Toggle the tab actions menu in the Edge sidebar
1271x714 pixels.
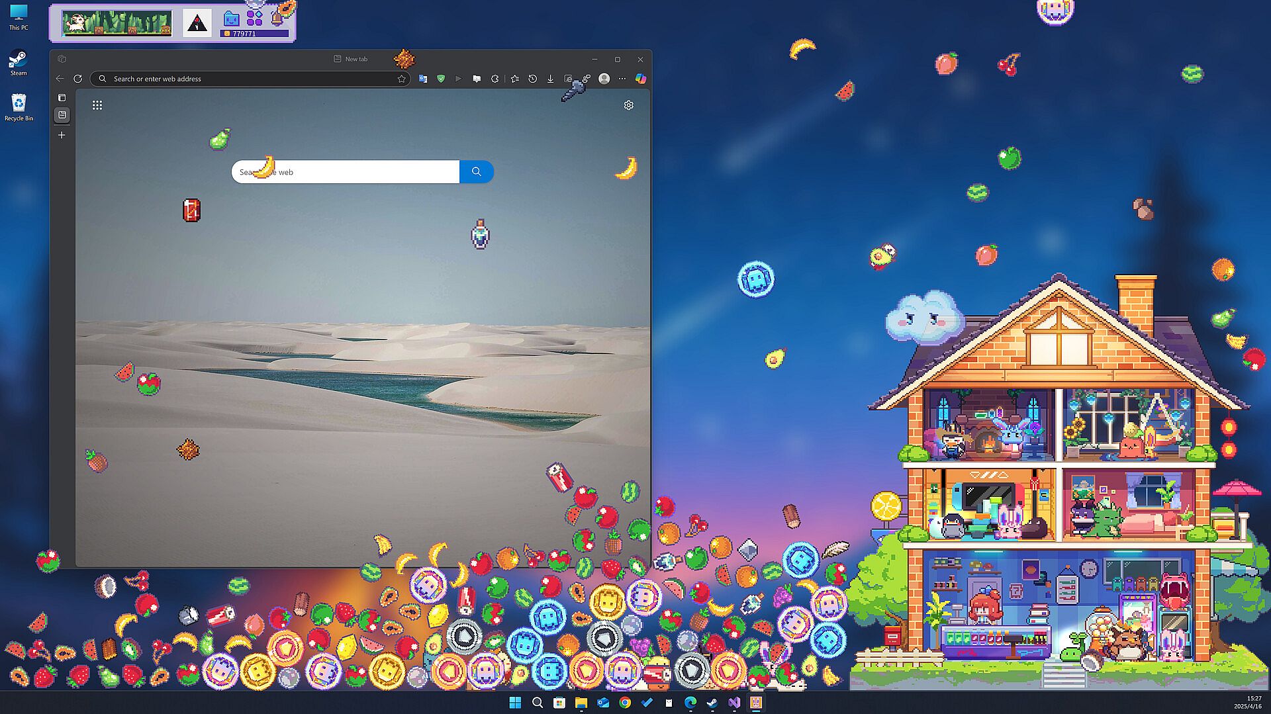[x=62, y=97]
